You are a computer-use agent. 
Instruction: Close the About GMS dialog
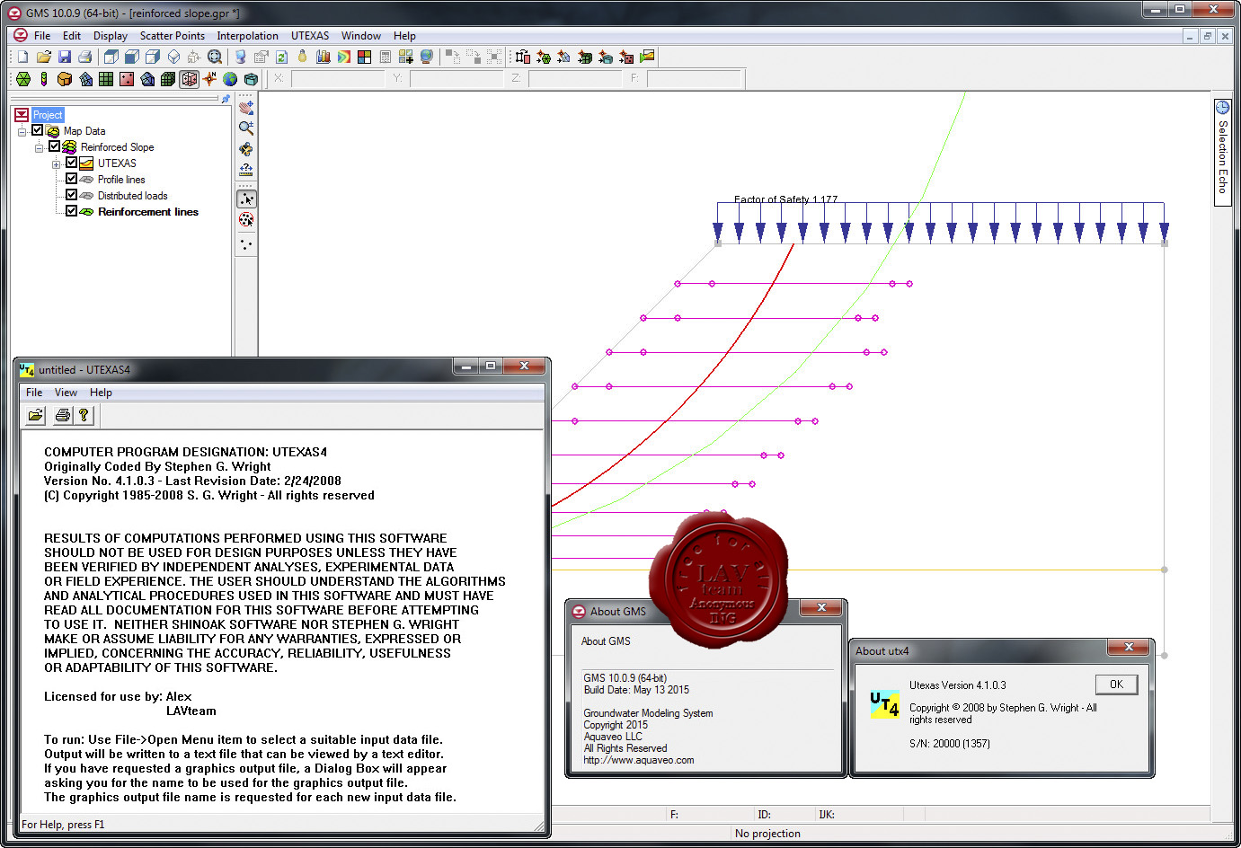click(x=821, y=608)
